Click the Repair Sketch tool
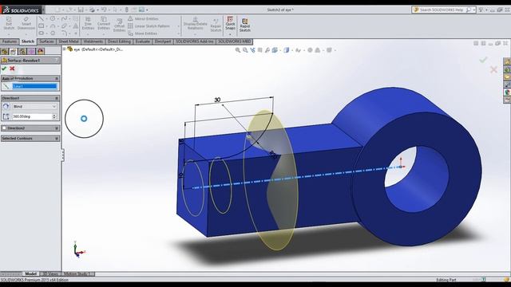Screen dimensions: 511x287 pos(216,26)
